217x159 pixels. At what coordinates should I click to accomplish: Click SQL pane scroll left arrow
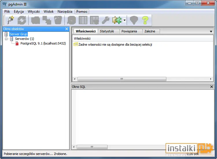tap(74, 147)
